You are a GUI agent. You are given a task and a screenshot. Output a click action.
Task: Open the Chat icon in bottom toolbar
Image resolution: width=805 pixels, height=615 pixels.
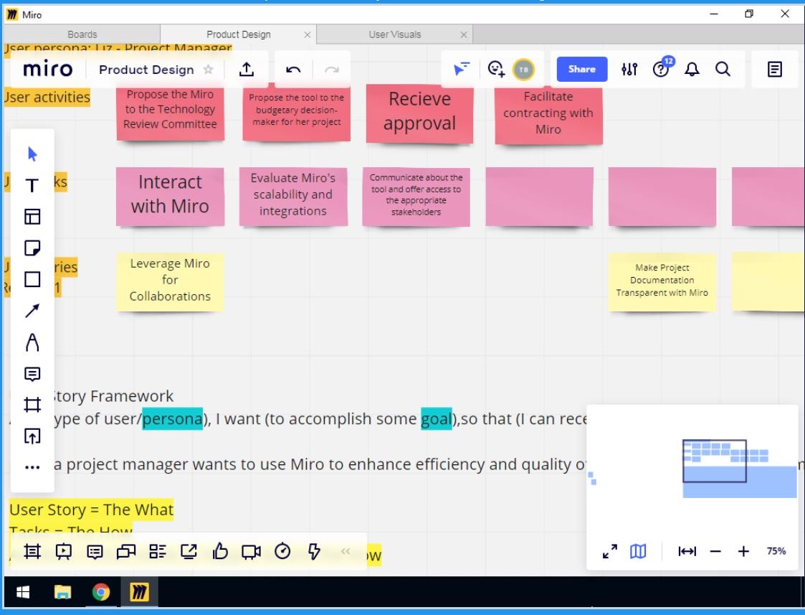[126, 551]
